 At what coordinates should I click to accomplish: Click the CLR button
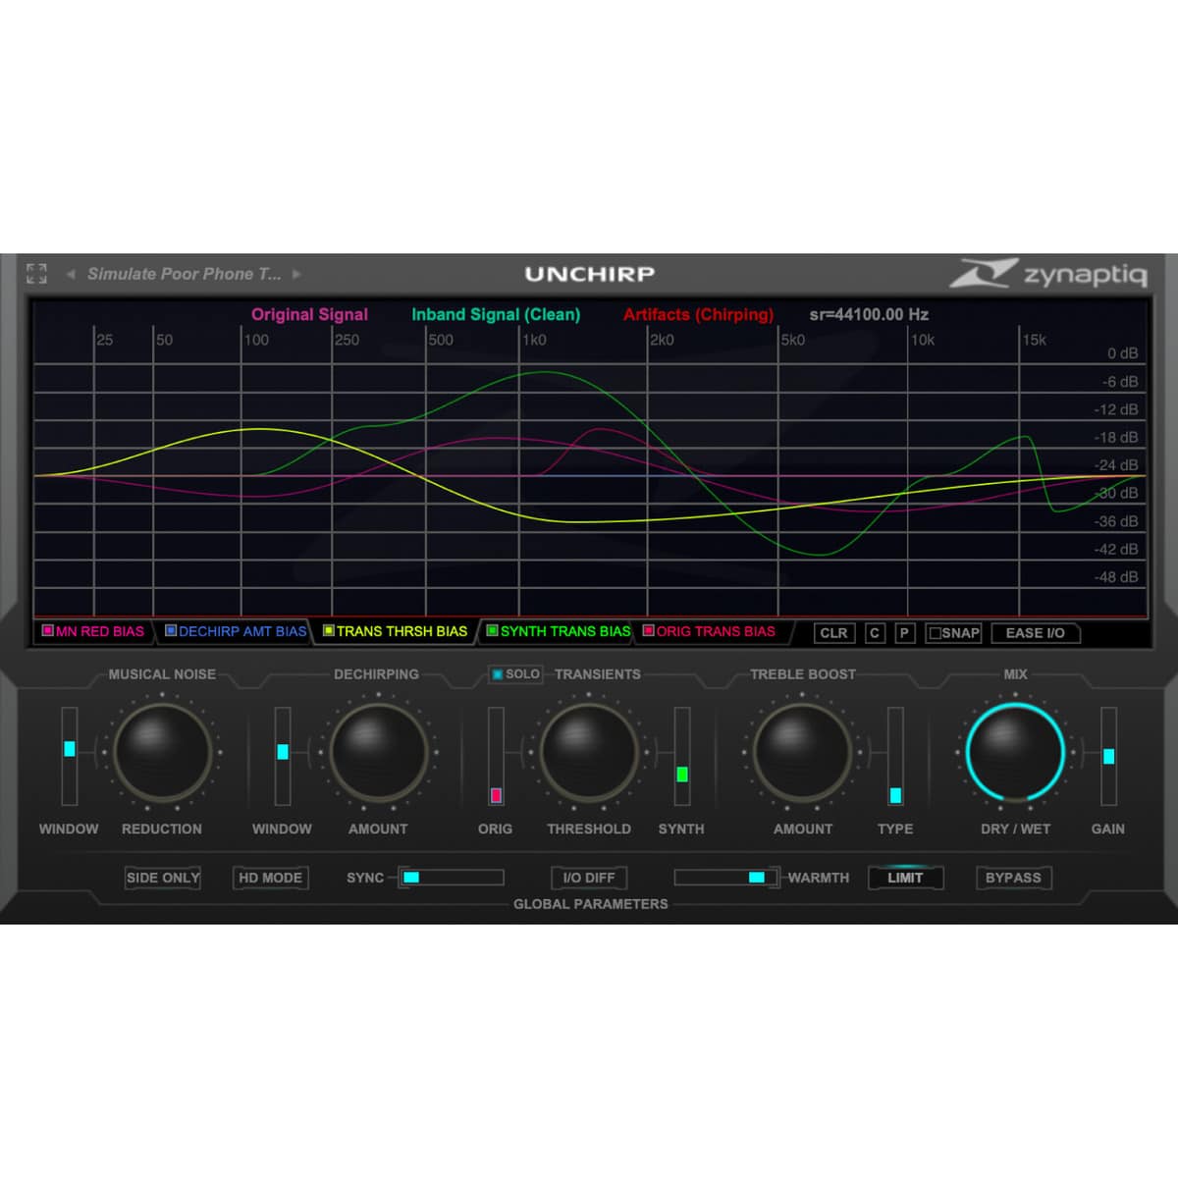833,633
